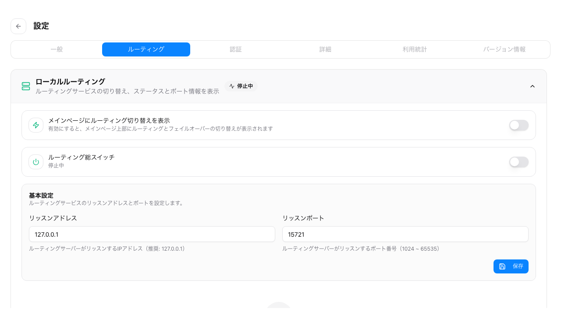Open the 詳細 tab

325,49
